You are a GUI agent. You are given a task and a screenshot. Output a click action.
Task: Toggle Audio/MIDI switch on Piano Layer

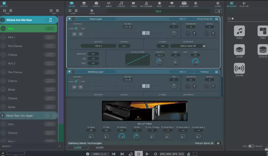tap(77, 28)
